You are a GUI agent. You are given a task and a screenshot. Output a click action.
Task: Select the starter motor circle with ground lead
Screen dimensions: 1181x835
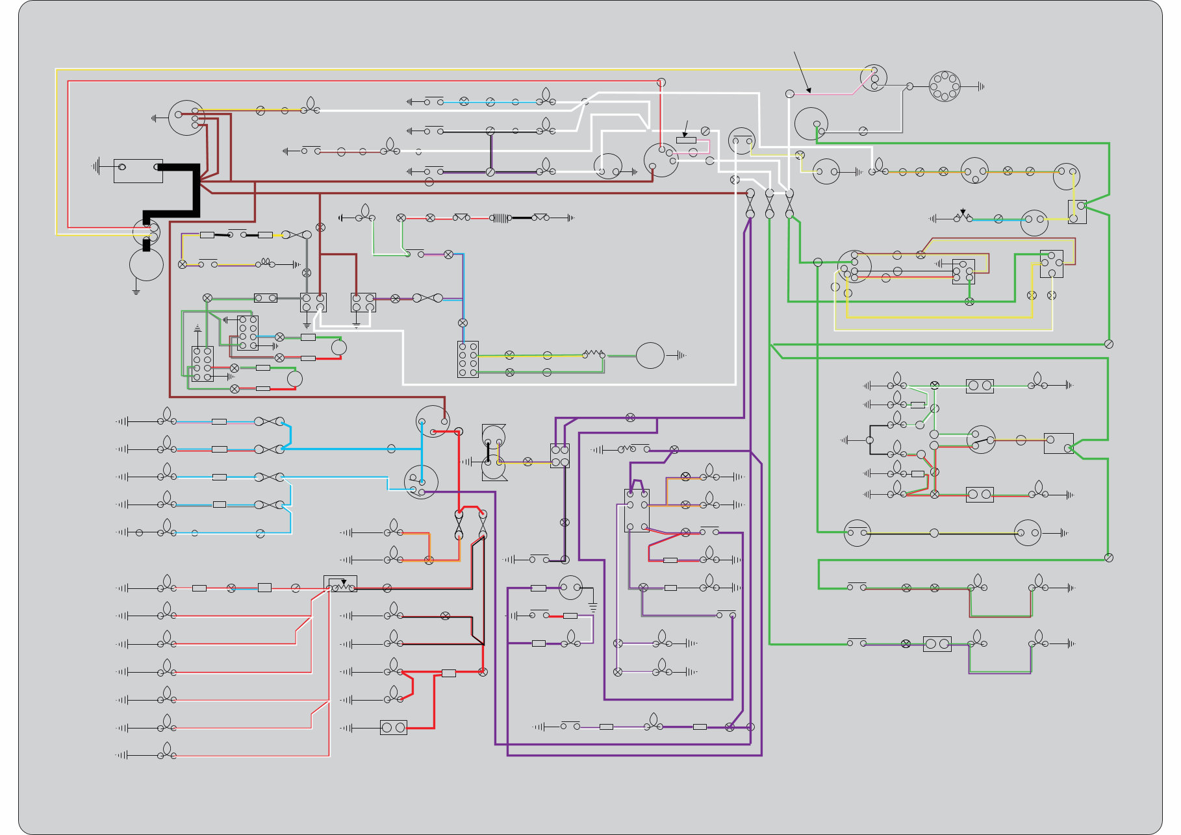pyautogui.click(x=145, y=265)
